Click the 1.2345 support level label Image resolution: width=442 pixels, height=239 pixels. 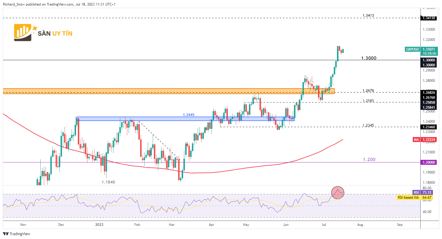(x=368, y=125)
